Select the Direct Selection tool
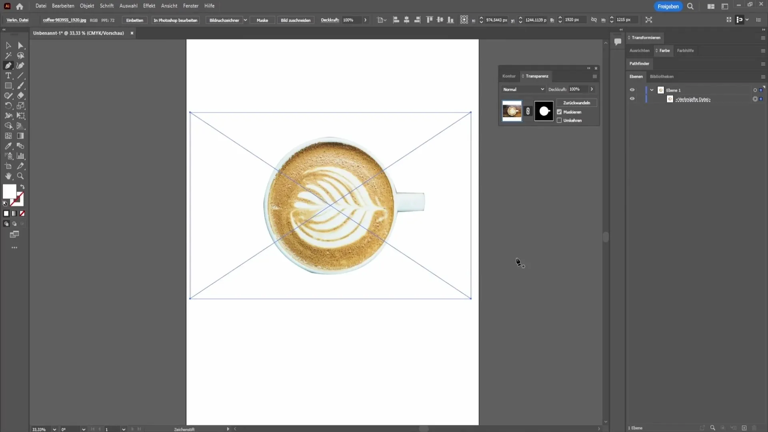 click(21, 46)
